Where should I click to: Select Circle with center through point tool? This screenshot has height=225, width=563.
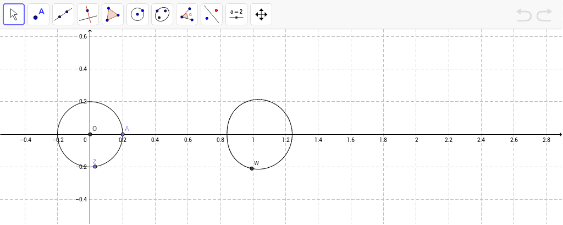pyautogui.click(x=137, y=14)
